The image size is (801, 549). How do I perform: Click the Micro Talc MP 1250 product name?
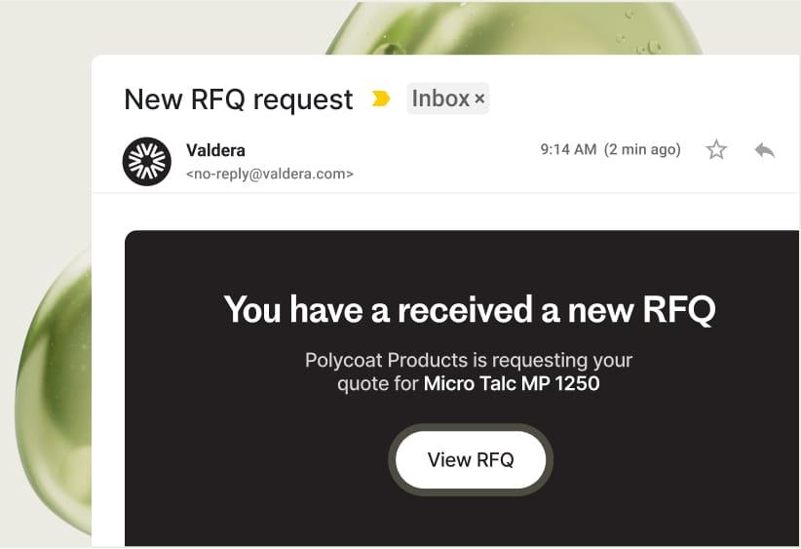coord(512,383)
